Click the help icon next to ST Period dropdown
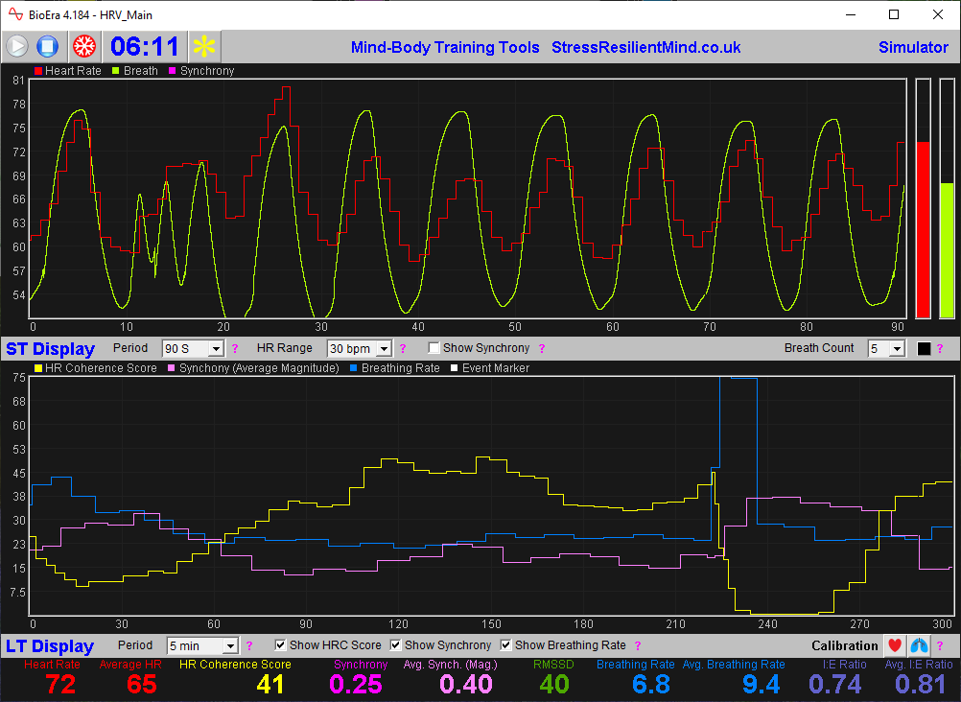This screenshot has height=702, width=961. pos(235,348)
